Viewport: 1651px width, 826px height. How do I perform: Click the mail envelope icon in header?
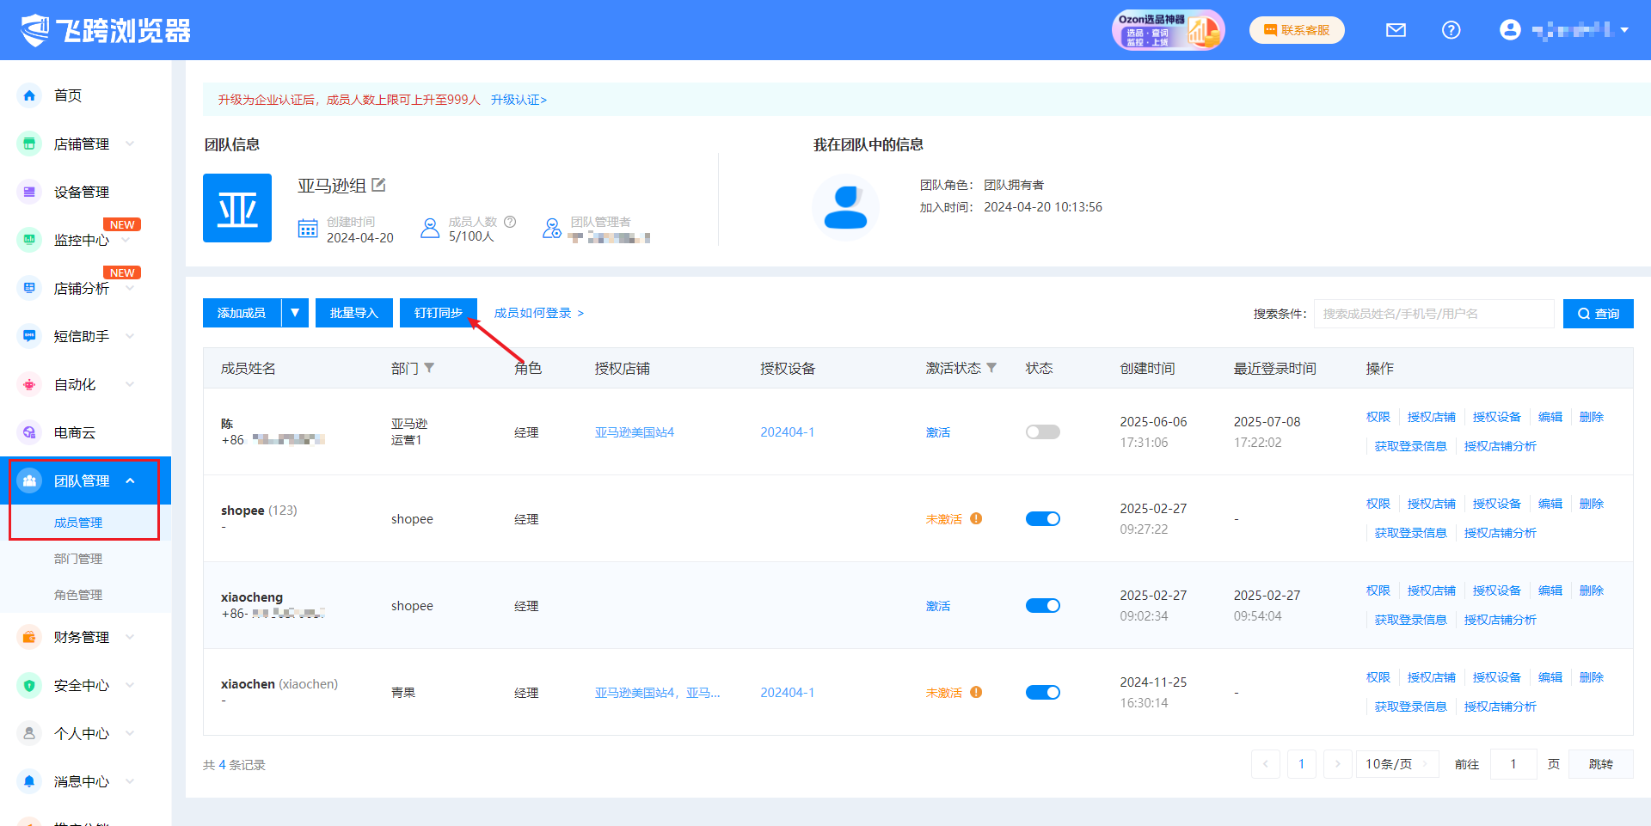tap(1396, 30)
